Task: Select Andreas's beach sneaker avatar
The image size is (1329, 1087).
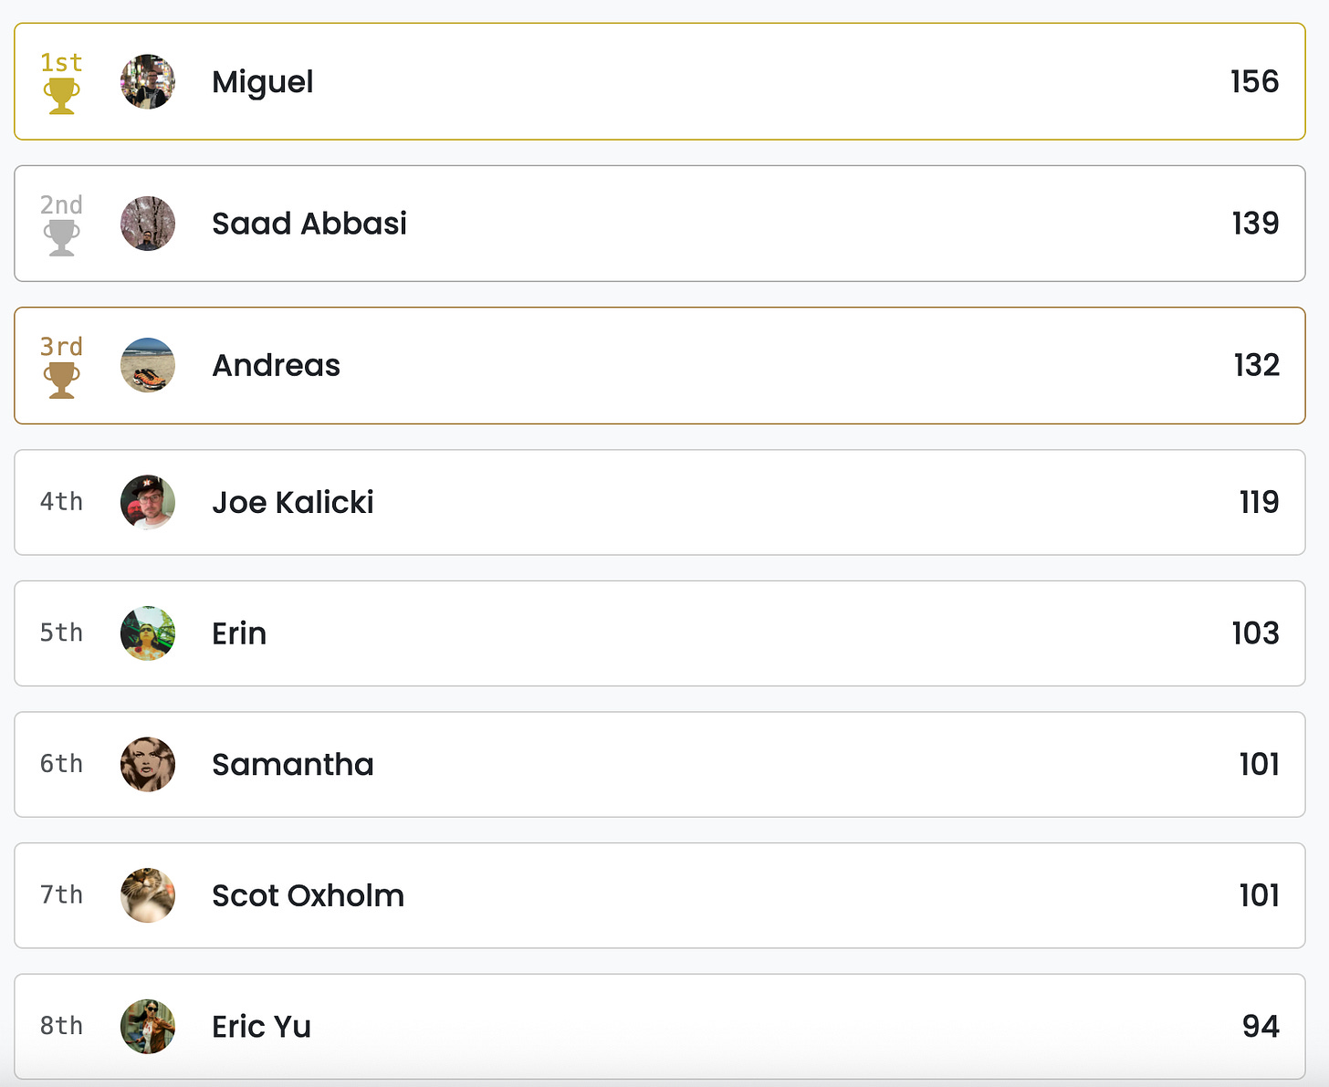Action: 148,365
